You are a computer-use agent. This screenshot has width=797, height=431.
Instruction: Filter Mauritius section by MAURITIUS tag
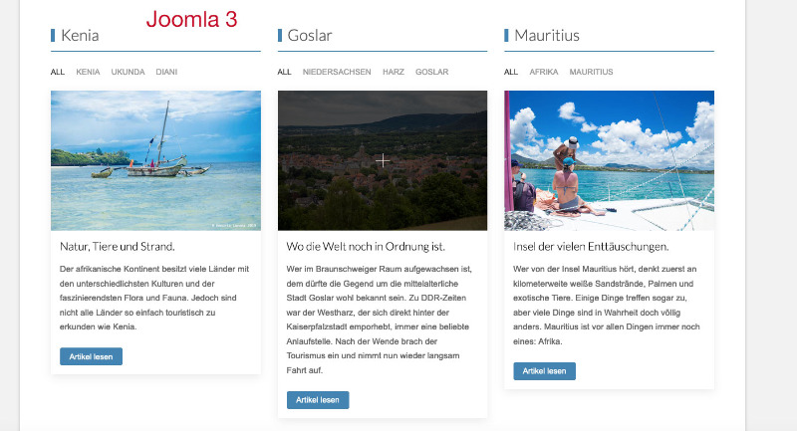591,72
